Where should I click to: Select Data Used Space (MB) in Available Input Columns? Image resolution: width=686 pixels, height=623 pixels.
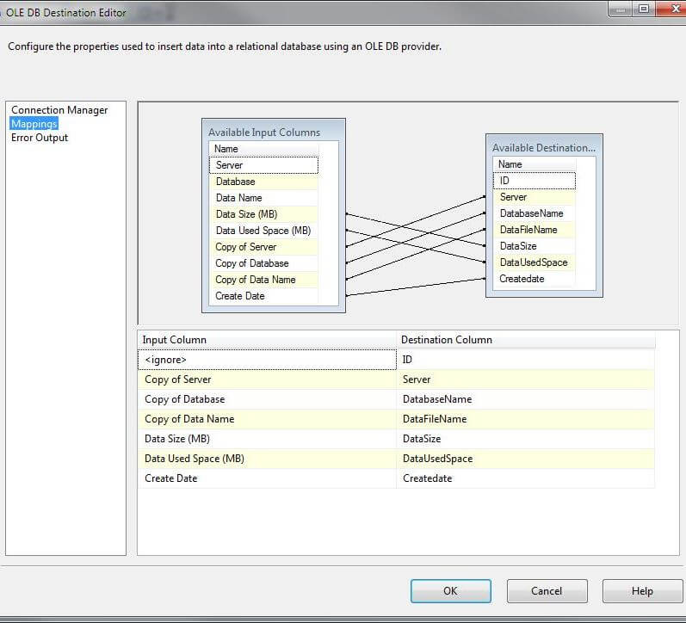[263, 231]
